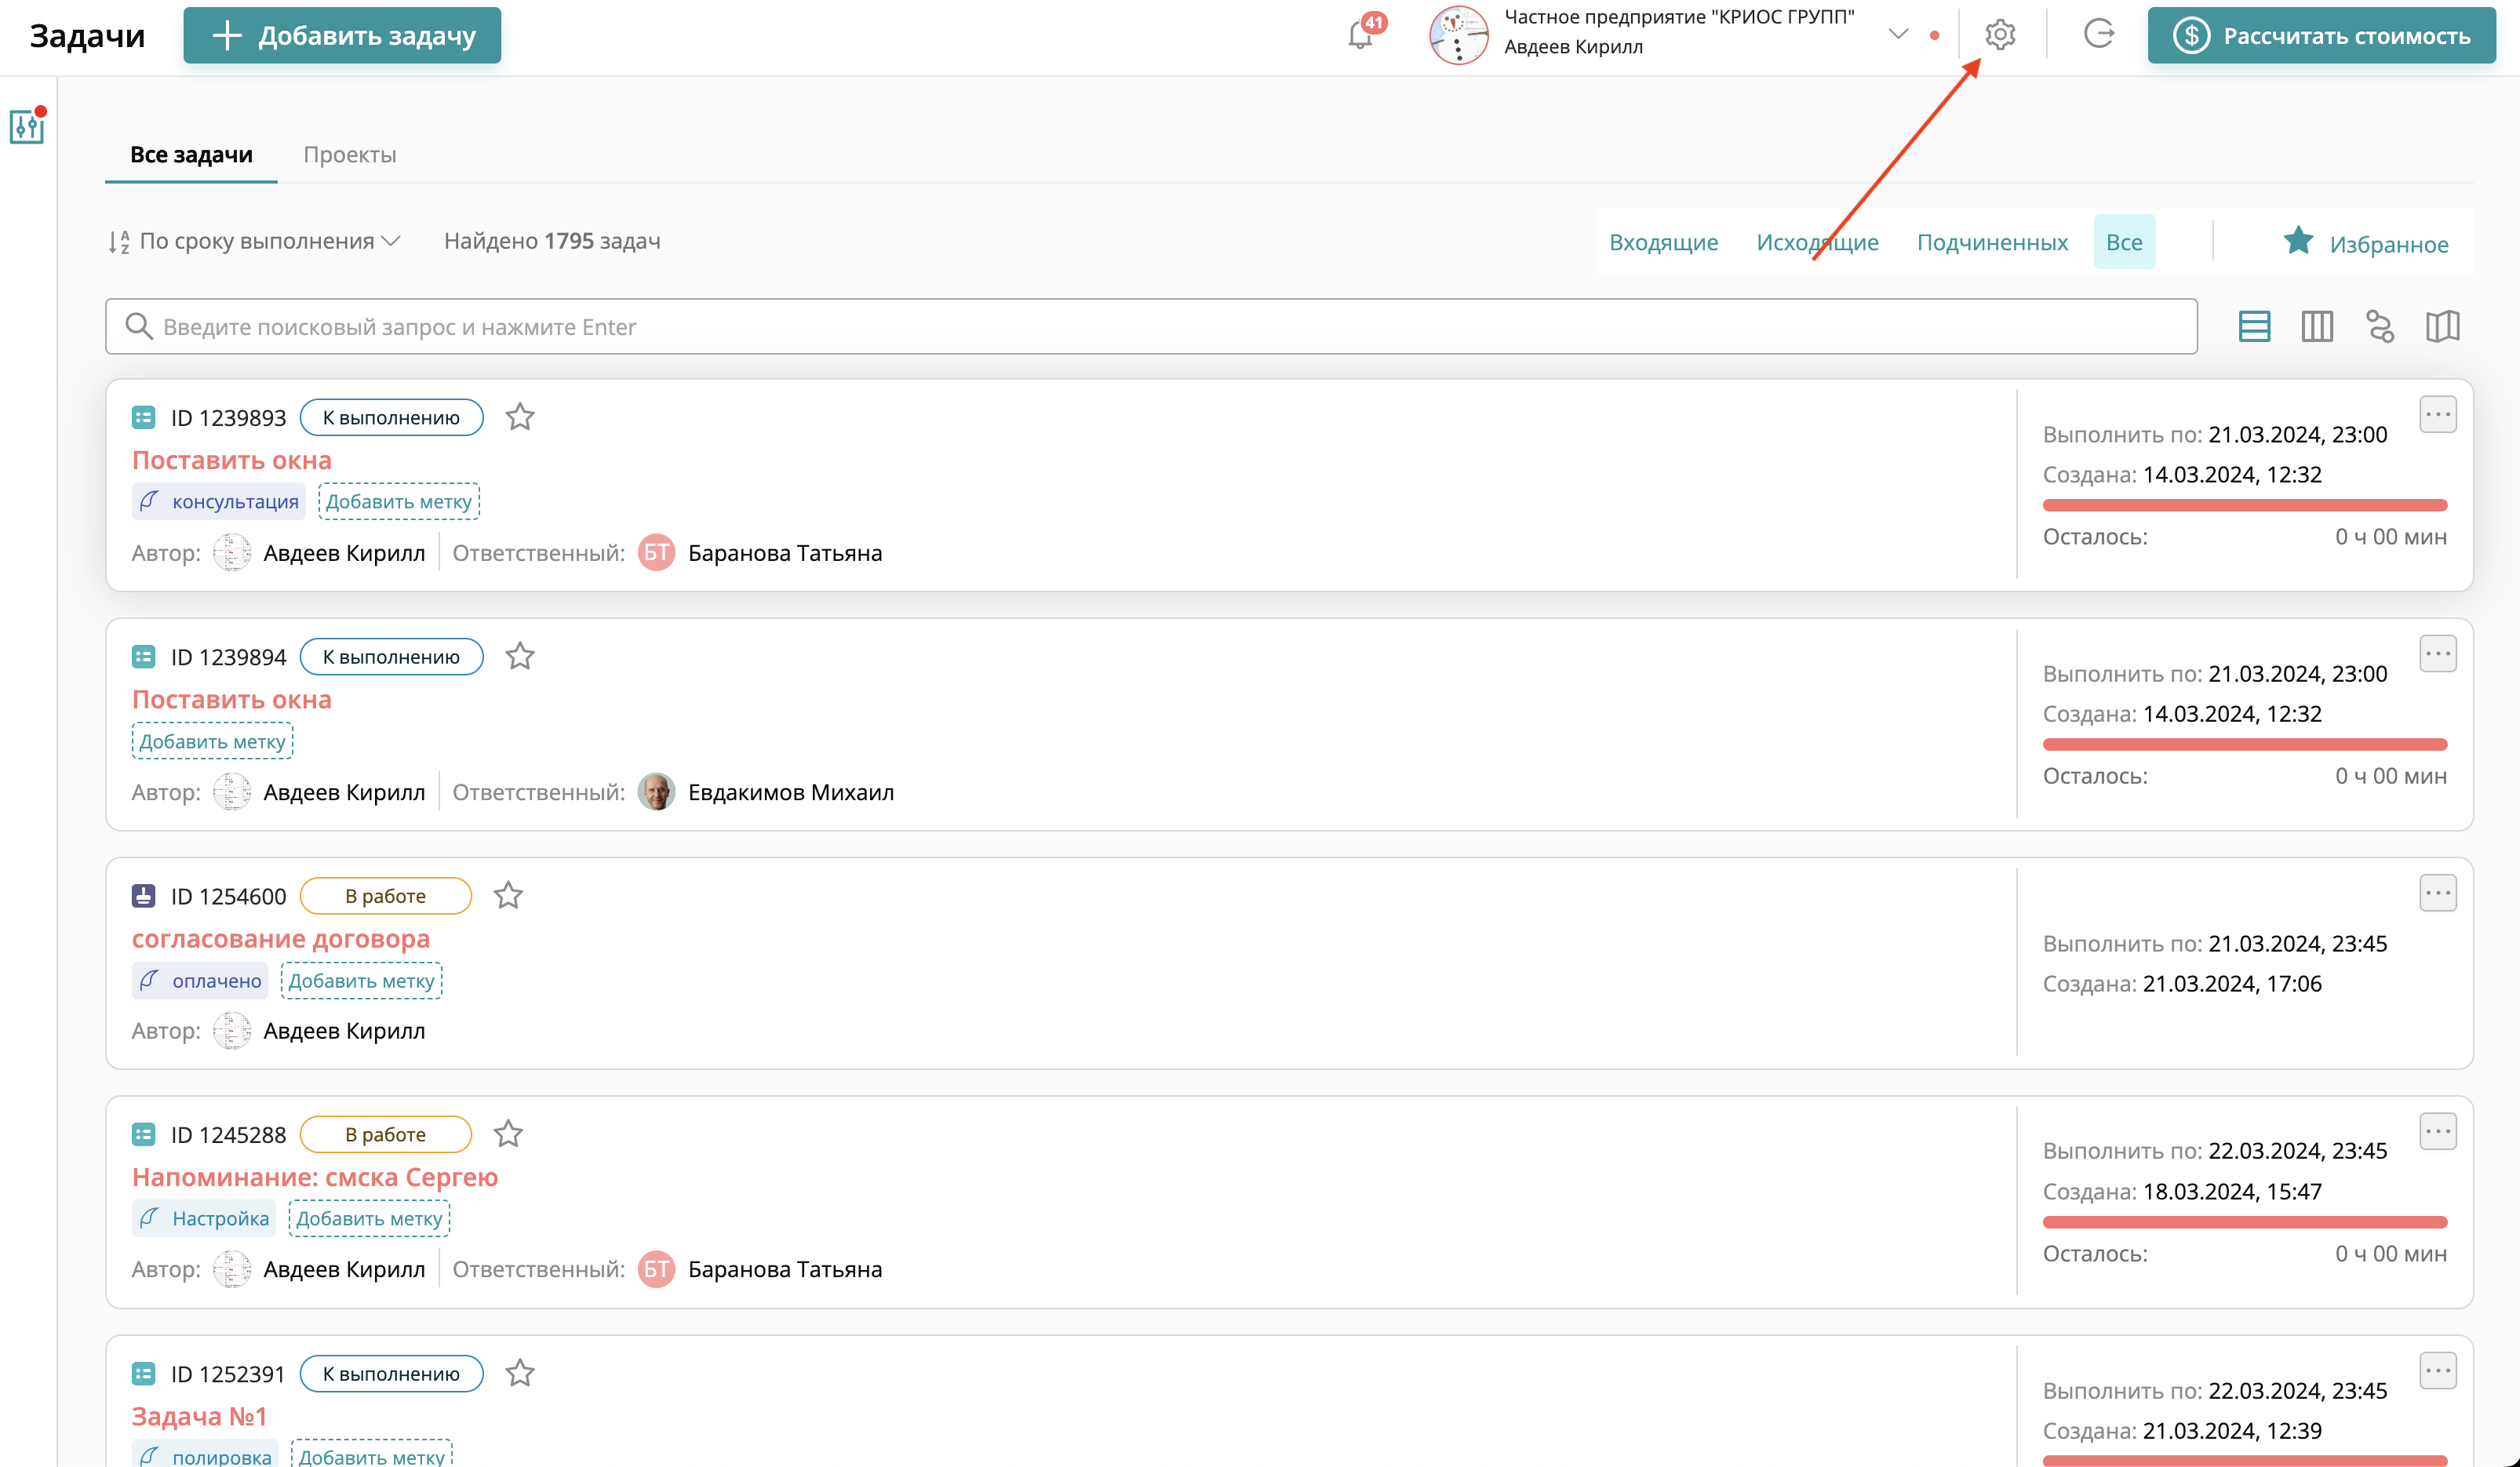
Task: Switch to the Проекты tab
Action: (350, 155)
